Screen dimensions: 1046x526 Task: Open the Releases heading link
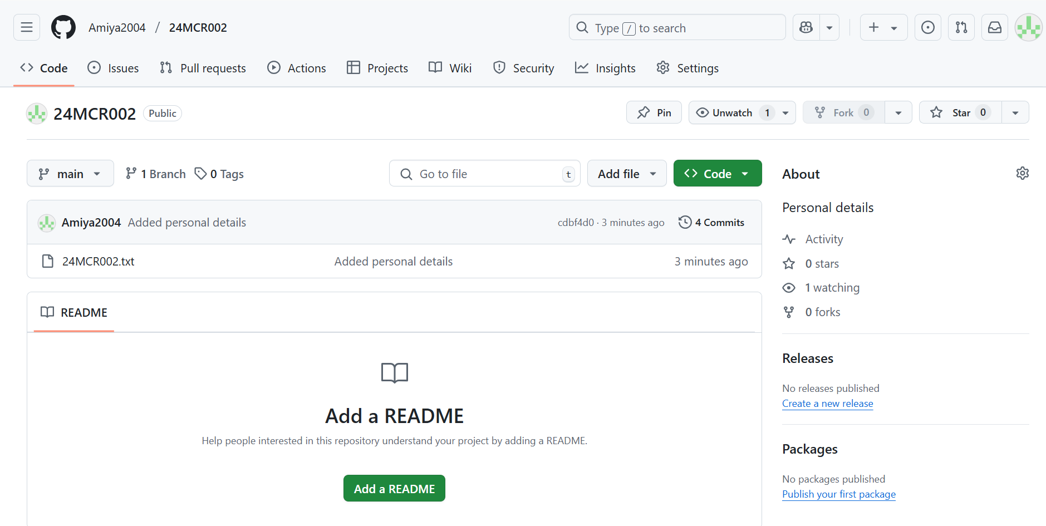pyautogui.click(x=808, y=358)
